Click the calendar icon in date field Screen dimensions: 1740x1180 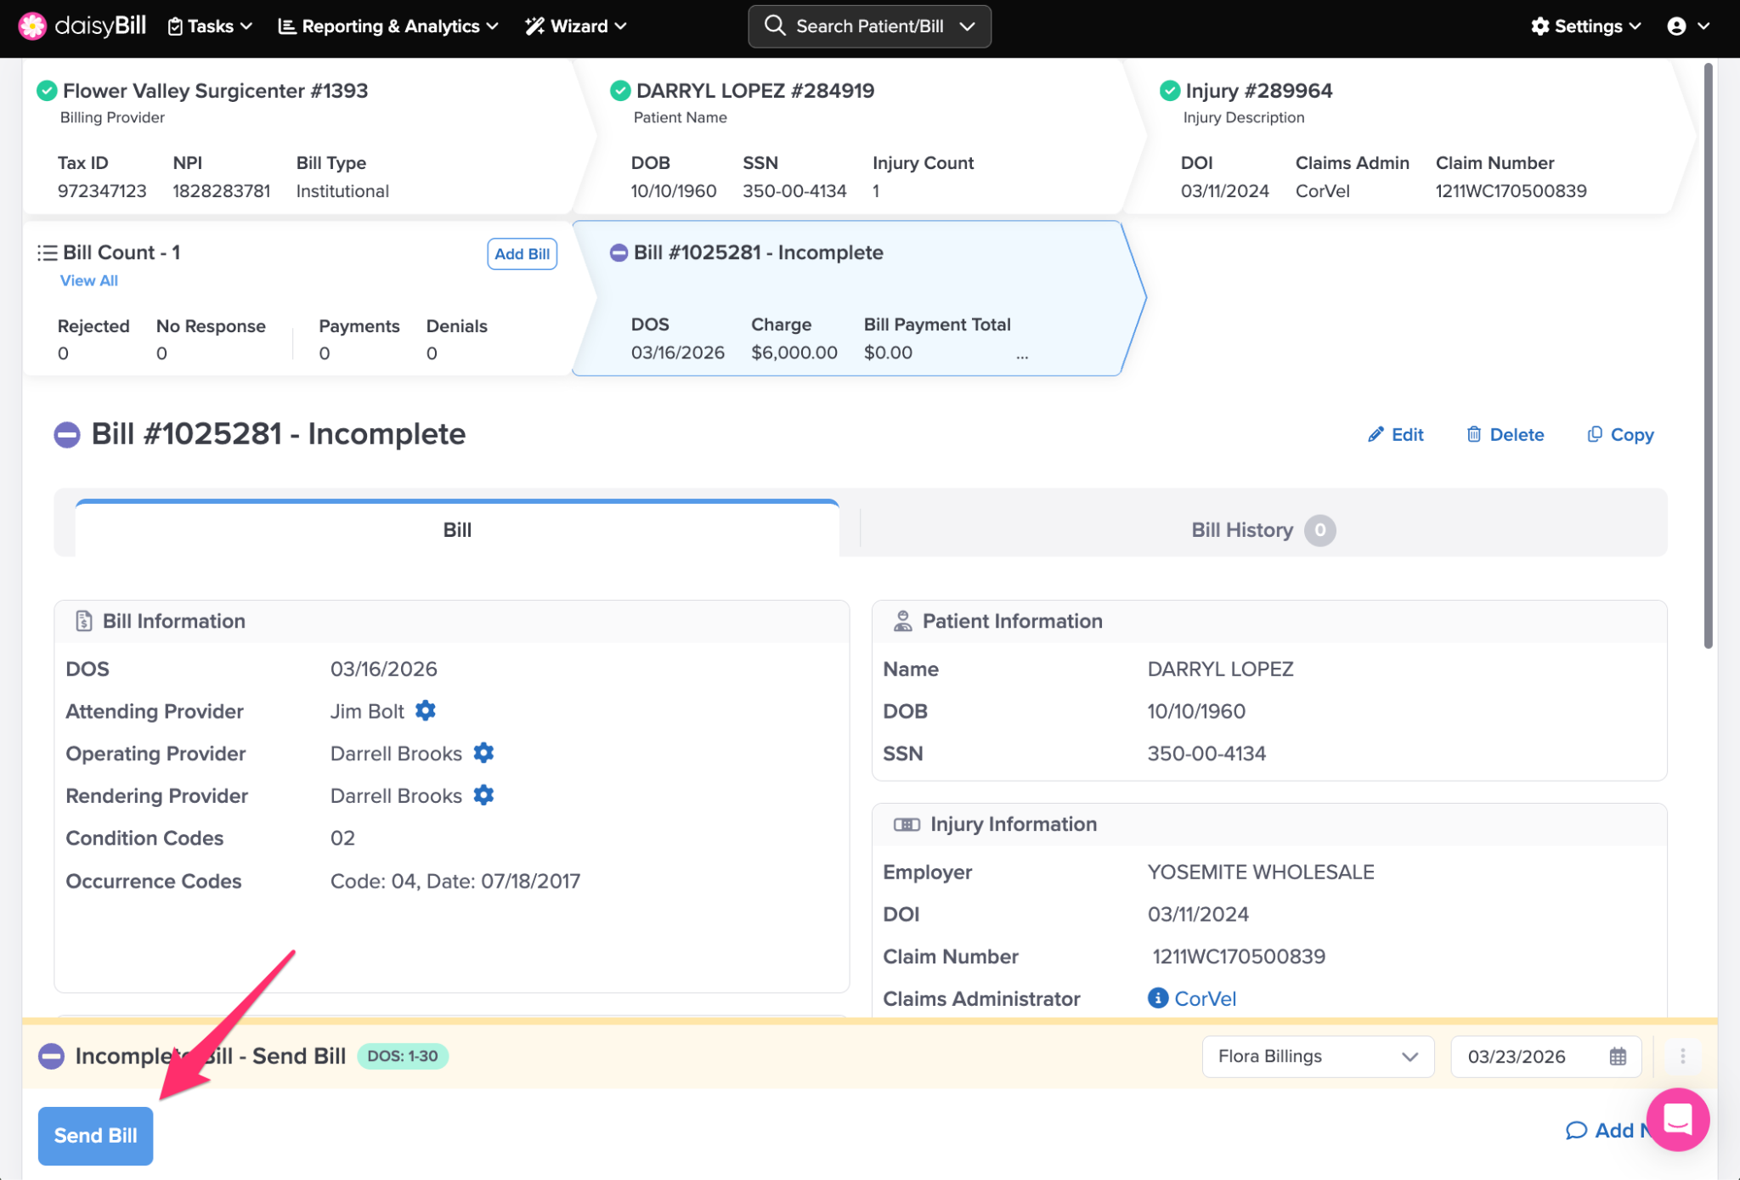1618,1056
